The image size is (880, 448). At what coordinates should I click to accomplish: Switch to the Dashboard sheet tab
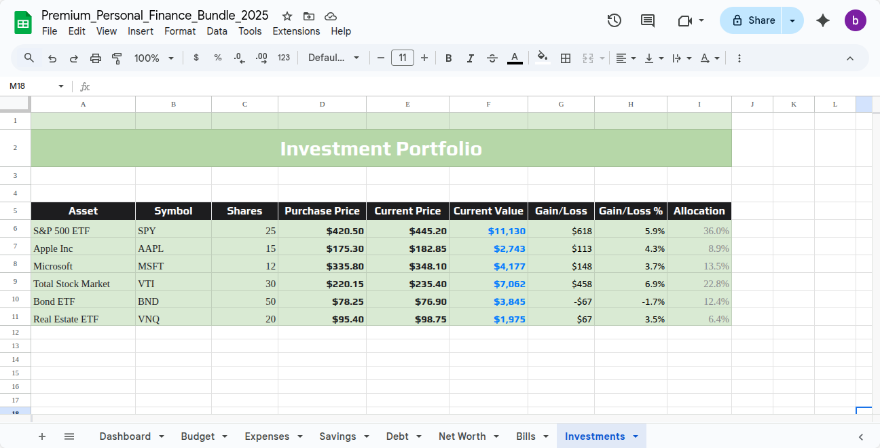(x=125, y=436)
